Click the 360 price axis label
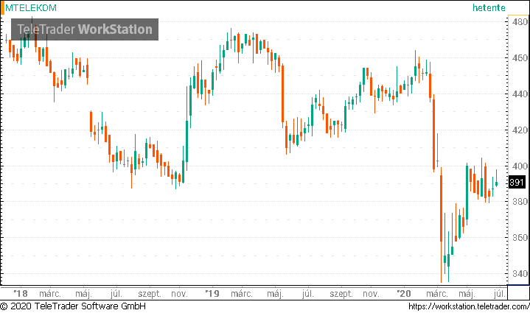Image resolution: width=530 pixels, height=313 pixels. pos(520,237)
